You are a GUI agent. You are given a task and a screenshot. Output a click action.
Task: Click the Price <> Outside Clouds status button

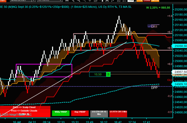point(25,111)
